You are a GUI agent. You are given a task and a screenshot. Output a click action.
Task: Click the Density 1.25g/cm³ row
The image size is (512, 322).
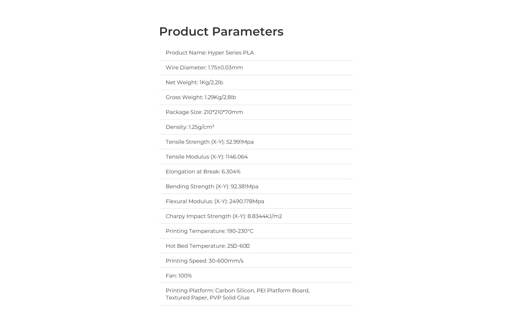[x=190, y=127]
